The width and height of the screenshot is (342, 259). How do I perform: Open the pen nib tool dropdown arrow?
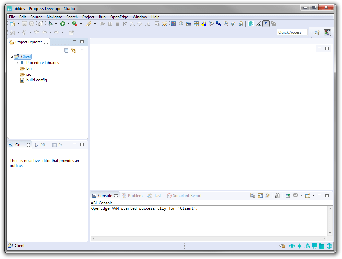pyautogui.click(x=95, y=24)
